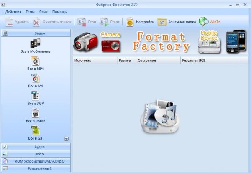Viewport: 251px width, 173px height.
Task: Click the Удалить toolbar button
Action: tap(18, 22)
